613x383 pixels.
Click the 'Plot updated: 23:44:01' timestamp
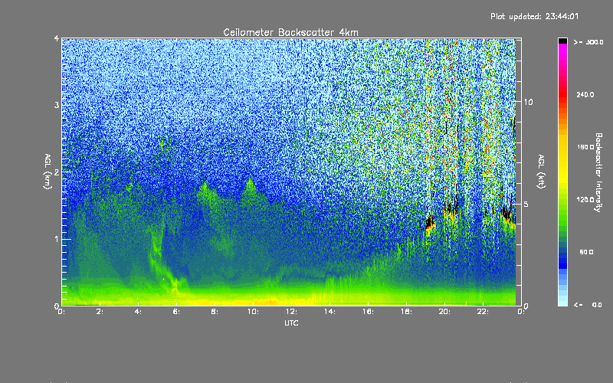tap(534, 16)
